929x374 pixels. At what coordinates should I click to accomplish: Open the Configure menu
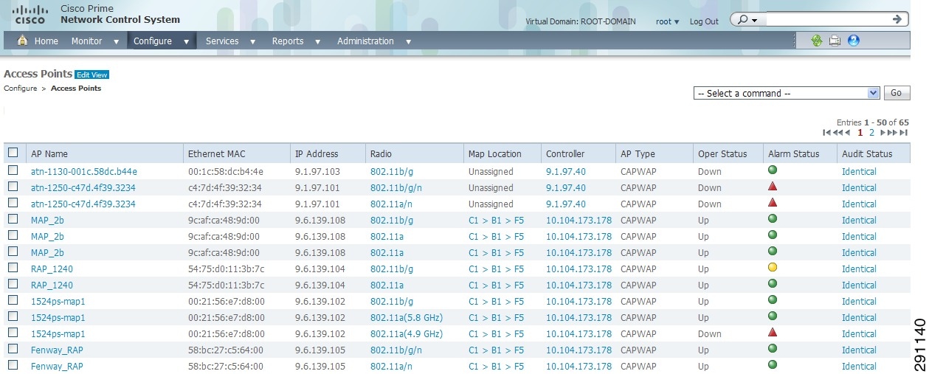153,41
